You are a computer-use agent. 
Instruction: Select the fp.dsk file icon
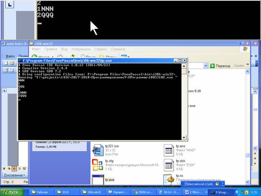pyautogui.click(x=169, y=165)
